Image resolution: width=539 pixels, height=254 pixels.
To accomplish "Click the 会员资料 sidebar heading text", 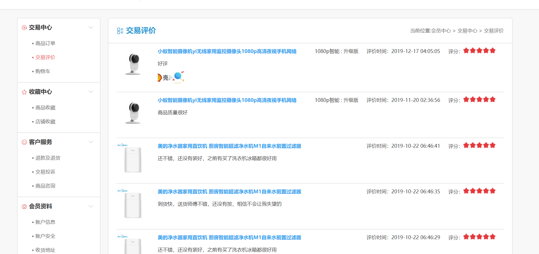I will (x=40, y=206).
